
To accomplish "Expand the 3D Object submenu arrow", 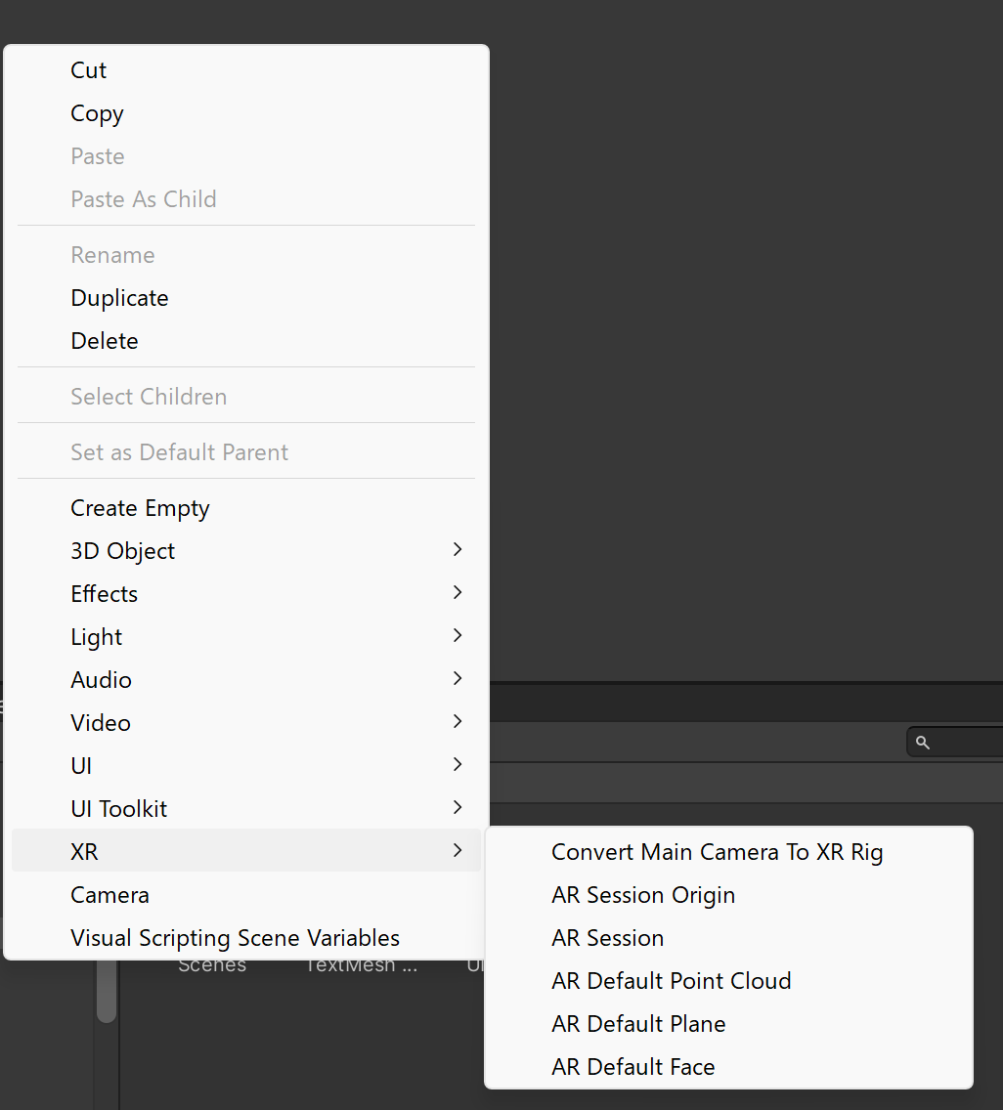I will pyautogui.click(x=458, y=549).
